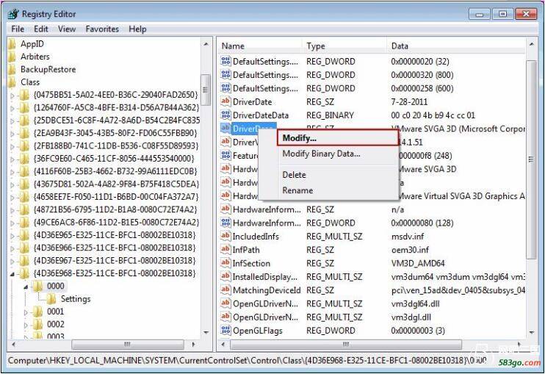Click the Registry Editor title bar icon
The width and height of the screenshot is (545, 374).
coord(13,14)
